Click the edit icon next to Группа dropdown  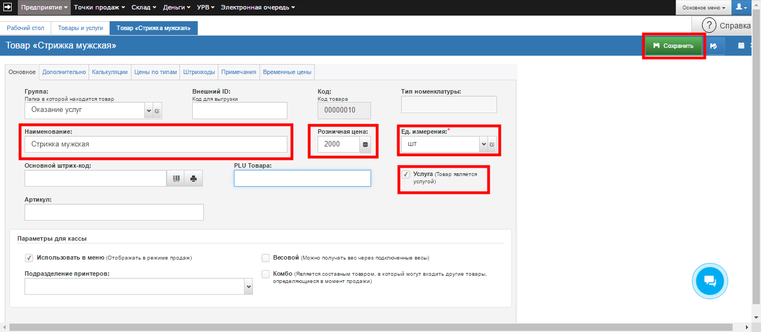pyautogui.click(x=157, y=111)
